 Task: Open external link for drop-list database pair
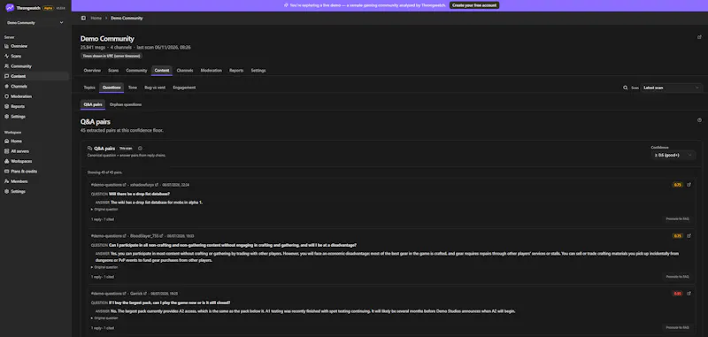(x=689, y=185)
